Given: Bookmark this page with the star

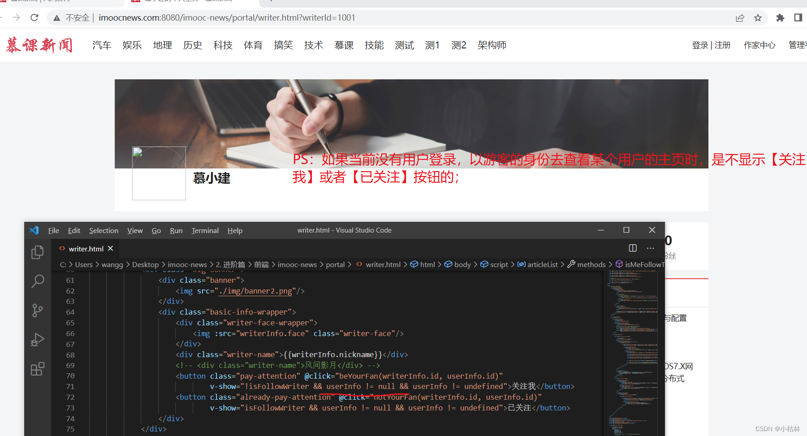Looking at the screenshot, I should coord(758,17).
